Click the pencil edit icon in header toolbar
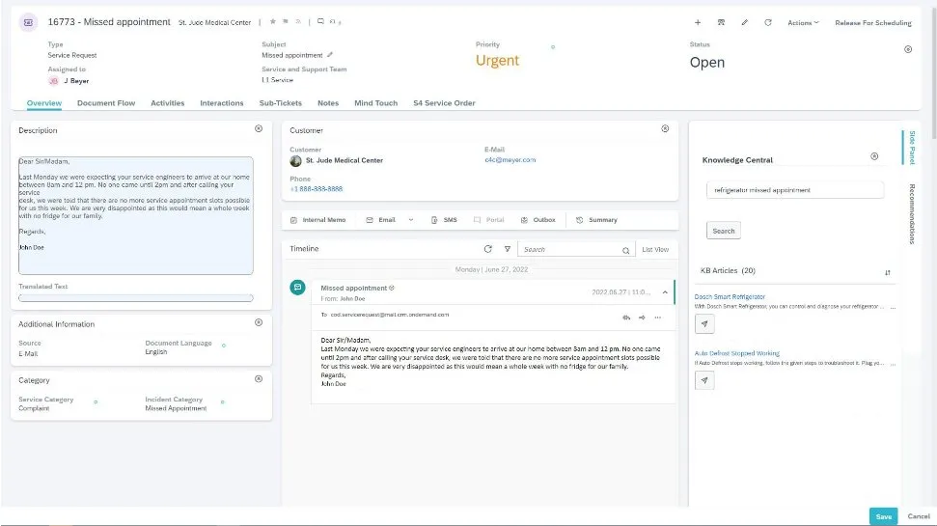Screen dimensions: 937x526 tap(744, 22)
